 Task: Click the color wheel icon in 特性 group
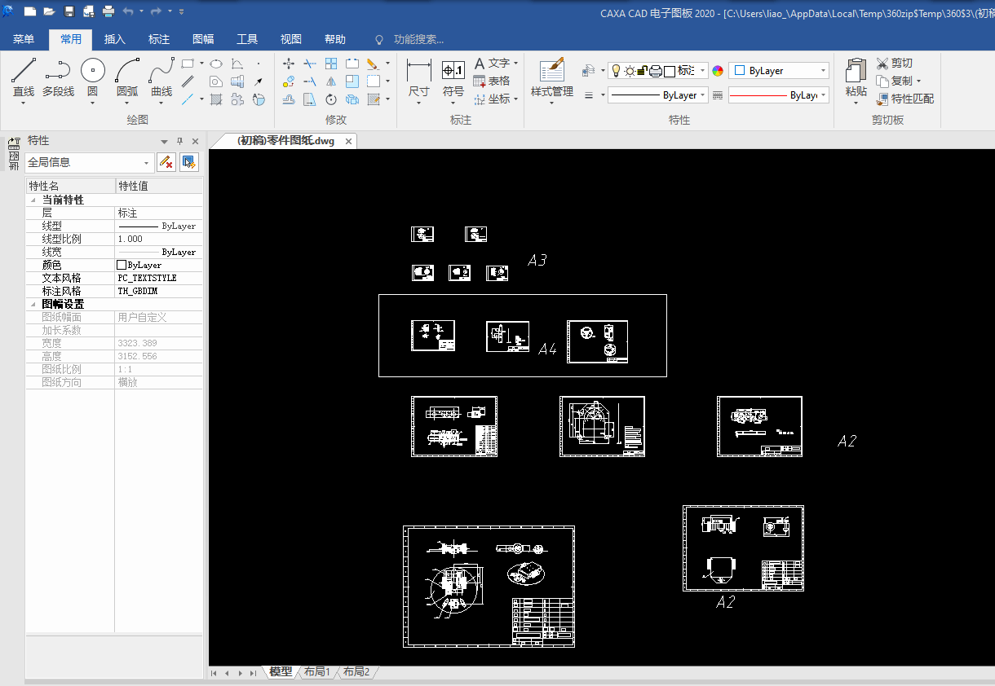click(718, 71)
